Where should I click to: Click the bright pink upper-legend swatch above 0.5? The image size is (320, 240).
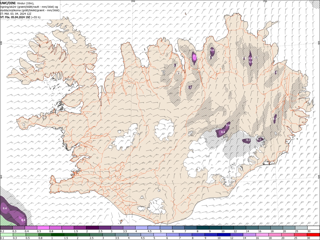43,228
